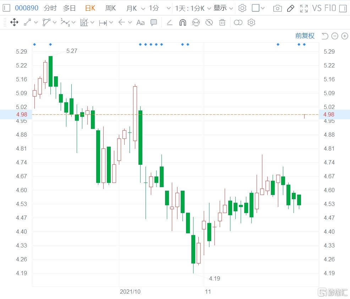The image size is (350, 299).
Task: Expand the dropdown arrow next to 月K
Action: (x=143, y=9)
